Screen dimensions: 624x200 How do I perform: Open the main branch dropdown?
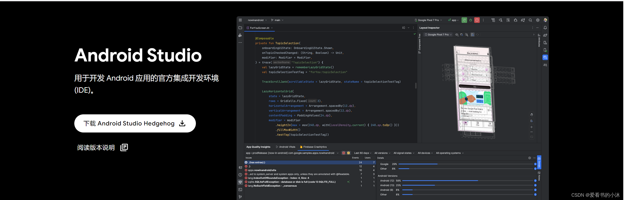coord(277,20)
